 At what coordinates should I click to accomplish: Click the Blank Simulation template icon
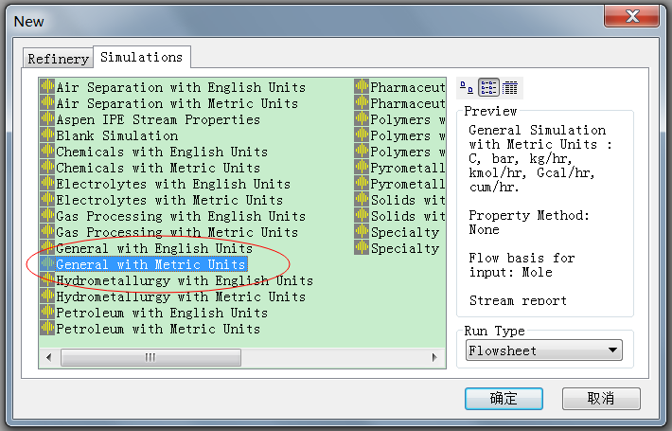47,135
